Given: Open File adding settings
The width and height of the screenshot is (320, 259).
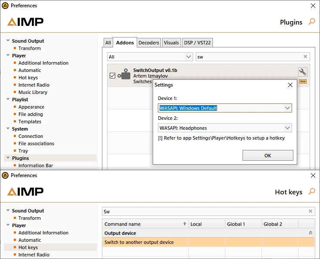Looking at the screenshot, I should pyautogui.click(x=31, y=114).
